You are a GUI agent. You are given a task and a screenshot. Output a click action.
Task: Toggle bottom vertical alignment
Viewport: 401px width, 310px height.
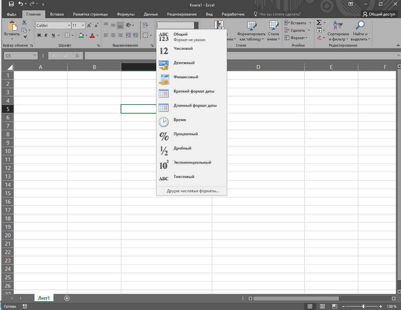pyautogui.click(x=120, y=25)
